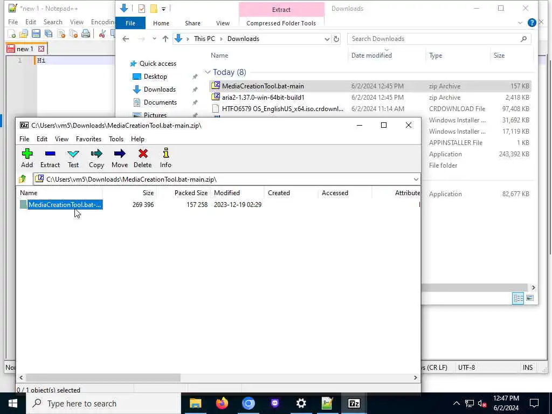Click the Explorer help question mark icon

(x=532, y=23)
